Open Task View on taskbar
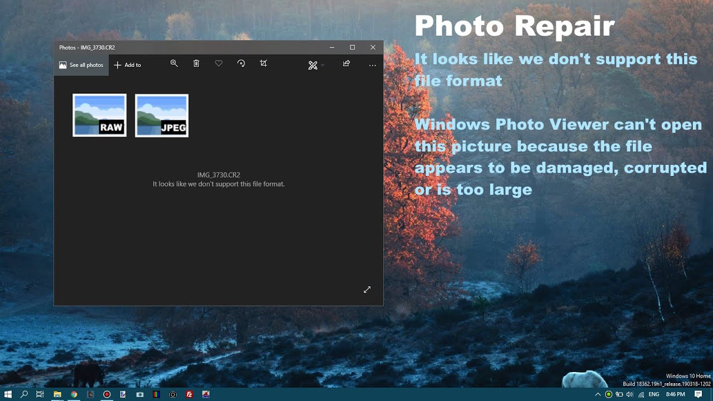 coord(40,394)
